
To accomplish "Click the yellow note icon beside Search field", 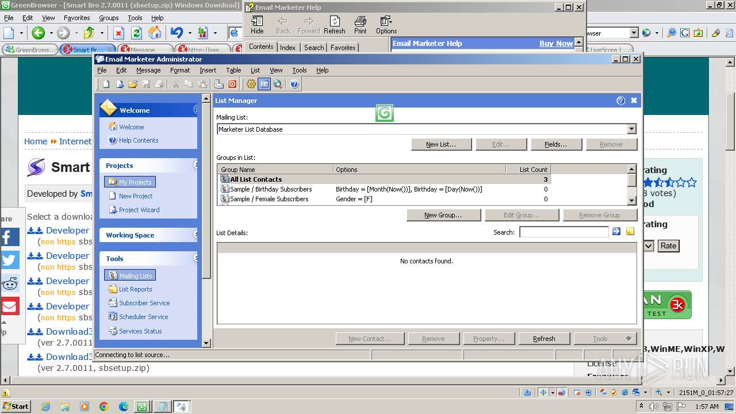I will coord(630,231).
